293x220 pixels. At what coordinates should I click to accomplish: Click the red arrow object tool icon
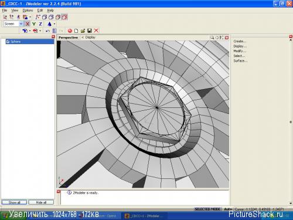coord(35,31)
